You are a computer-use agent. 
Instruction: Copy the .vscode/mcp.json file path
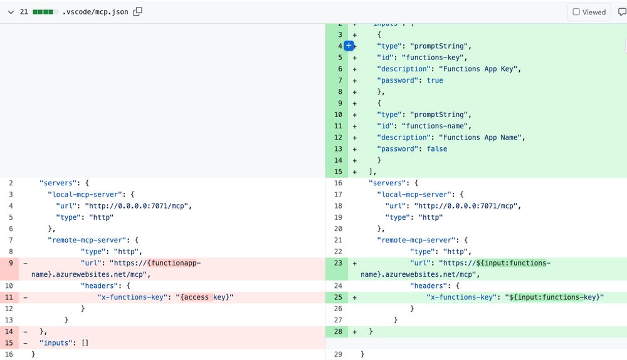coord(137,11)
